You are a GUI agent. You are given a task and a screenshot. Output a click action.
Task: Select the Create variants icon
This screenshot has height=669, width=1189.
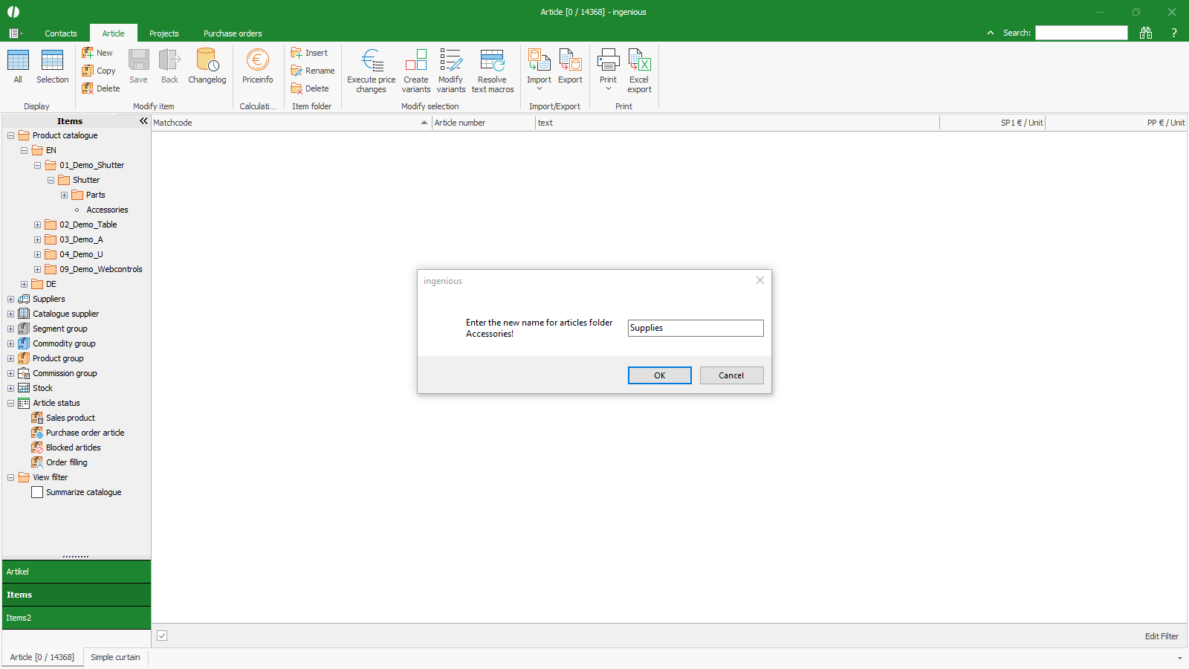[415, 61]
